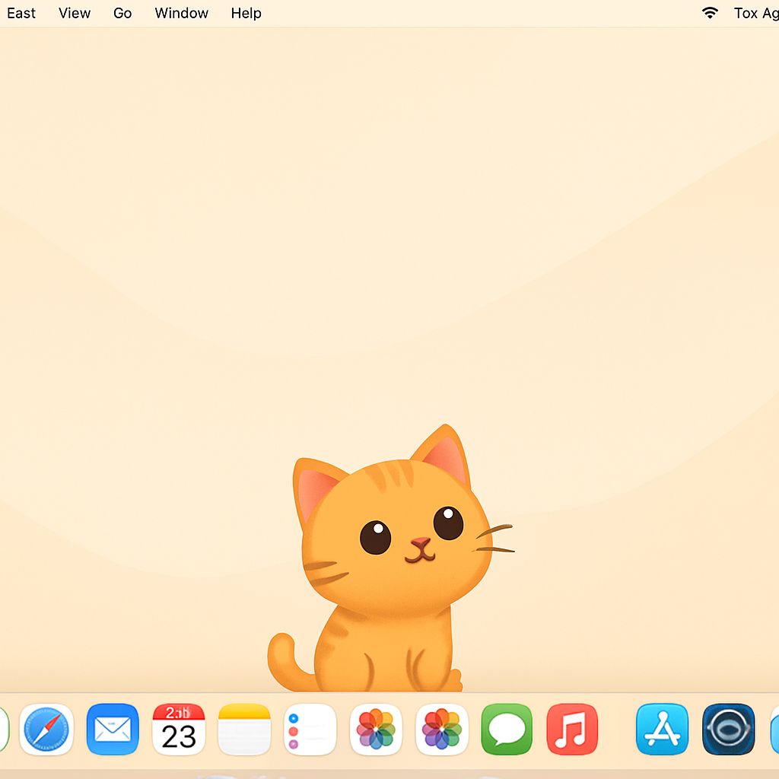This screenshot has width=779, height=779.
Task: Open the yellow Notes app icon
Action: (x=244, y=729)
